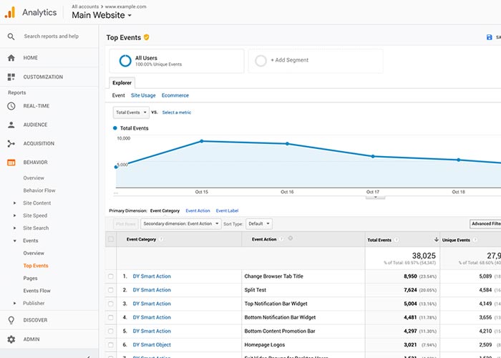Switch to the Site Usage tab
Viewport: 501px width, 358px height.
[143, 95]
